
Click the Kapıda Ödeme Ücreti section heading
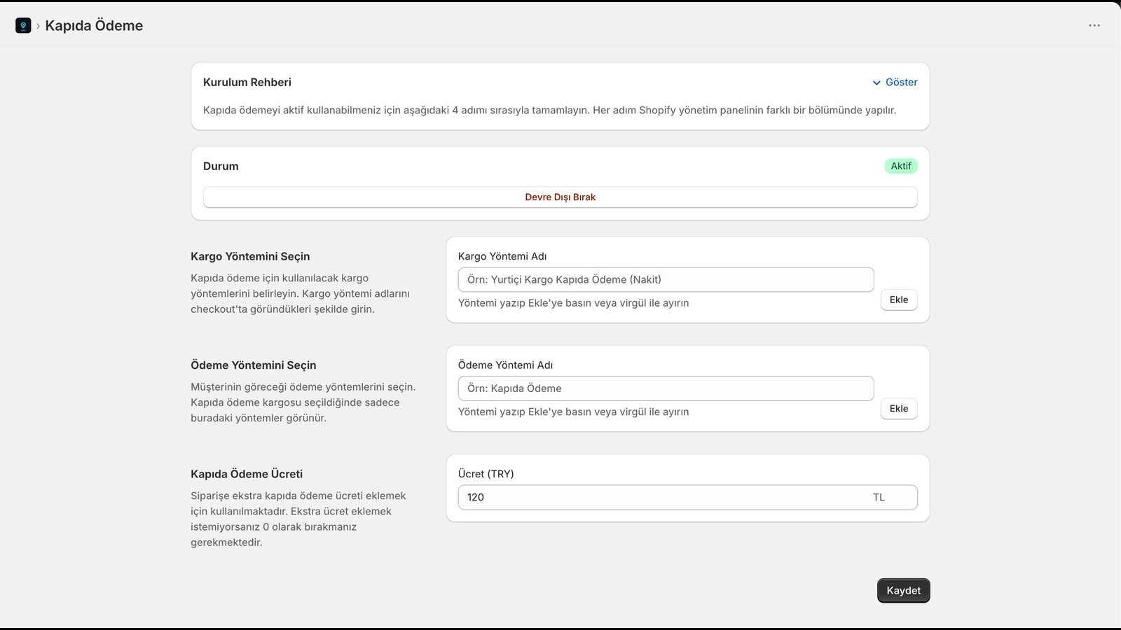point(247,475)
